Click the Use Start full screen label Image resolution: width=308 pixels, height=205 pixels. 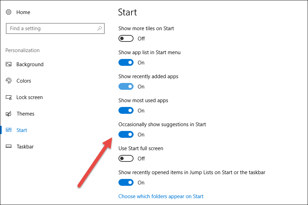point(141,148)
